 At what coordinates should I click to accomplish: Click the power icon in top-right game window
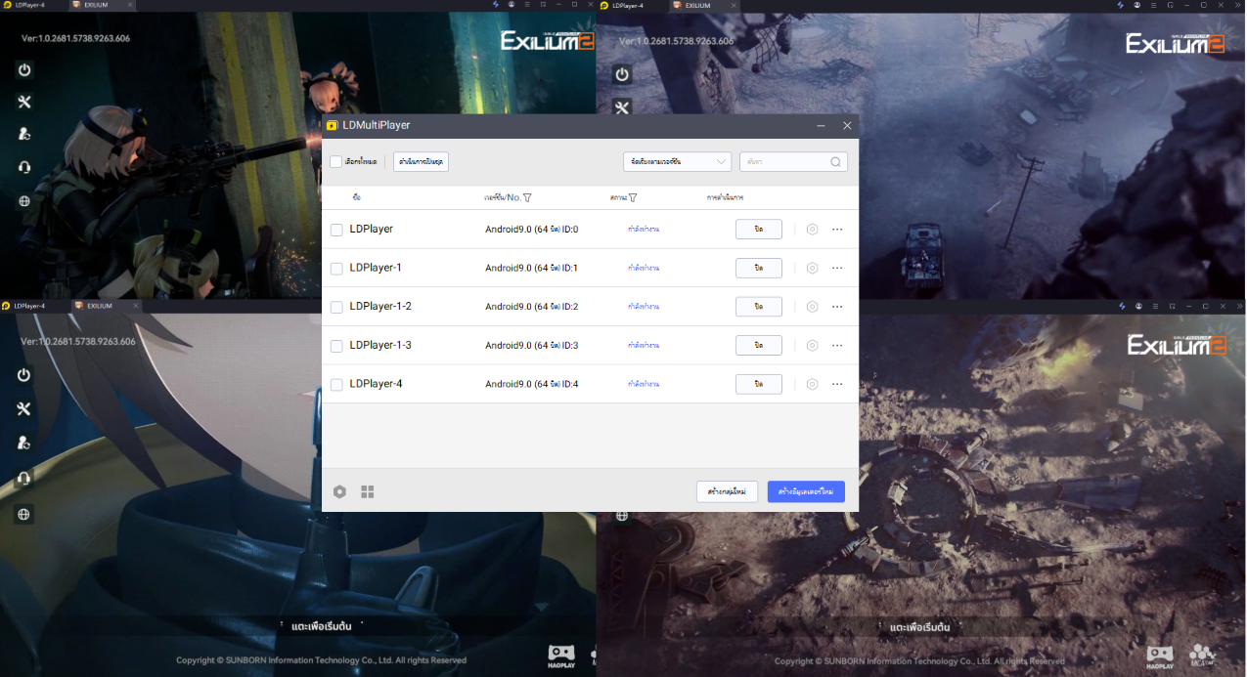[622, 74]
